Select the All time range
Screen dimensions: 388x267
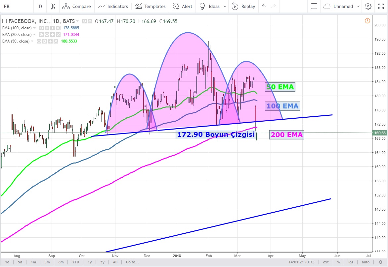(115, 262)
